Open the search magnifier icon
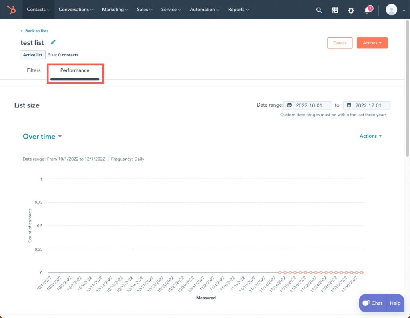 tap(319, 10)
